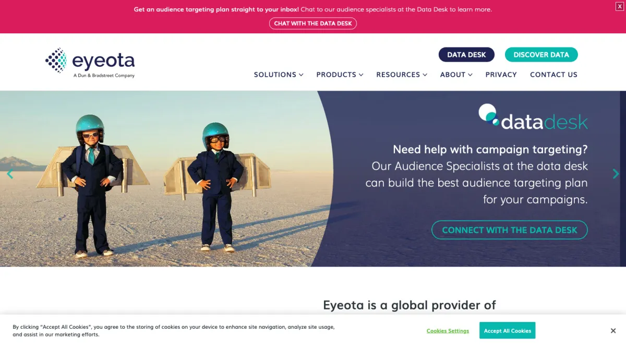Click the Eyeota global provider heading
The width and height of the screenshot is (626, 347).
click(x=410, y=305)
